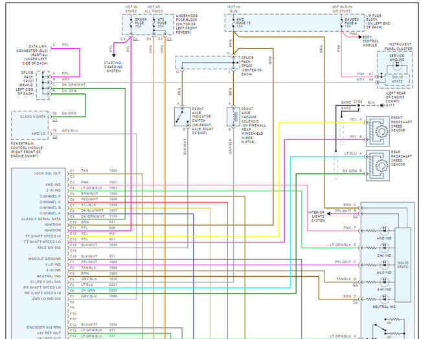Click the Service 4WD indicator lamp symbol
The height and width of the screenshot is (339, 421).
[397, 65]
